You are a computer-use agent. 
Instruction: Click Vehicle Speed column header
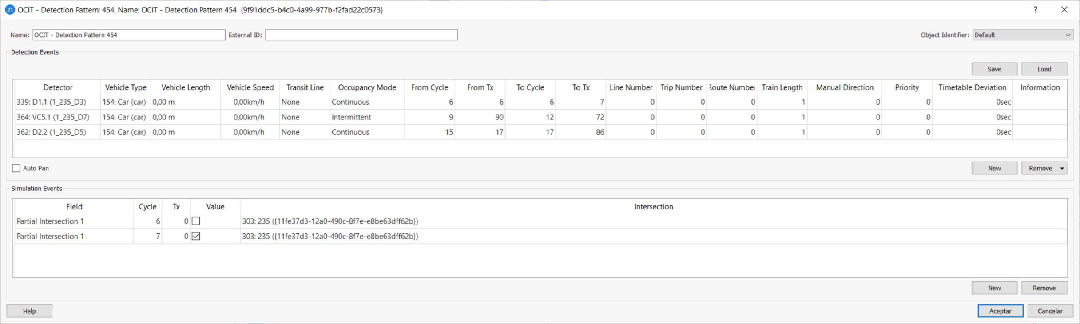coord(250,87)
